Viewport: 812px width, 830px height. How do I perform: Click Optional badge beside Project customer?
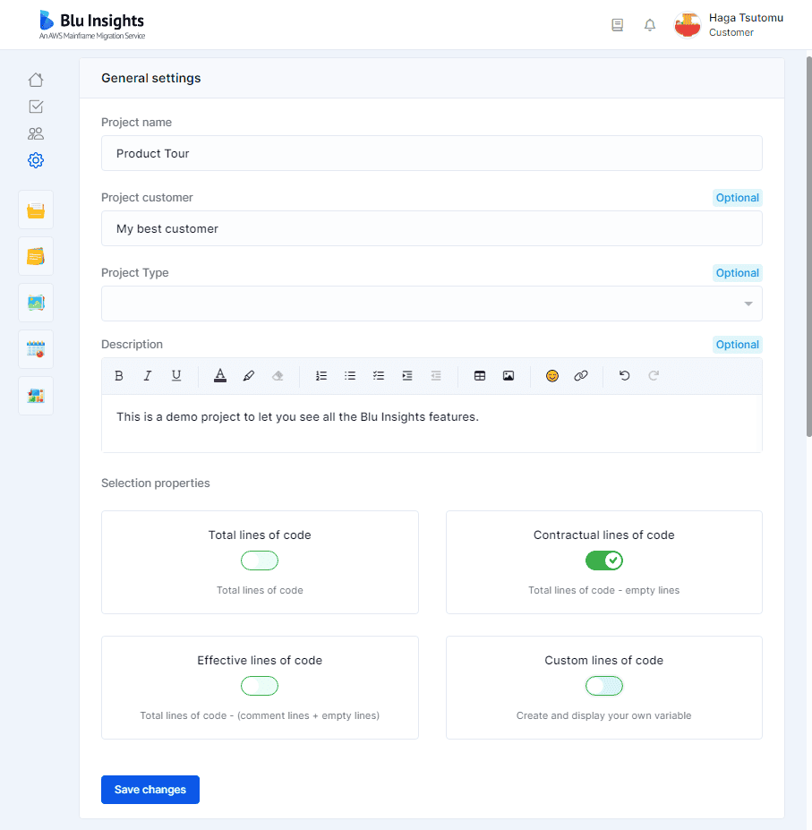click(x=738, y=198)
